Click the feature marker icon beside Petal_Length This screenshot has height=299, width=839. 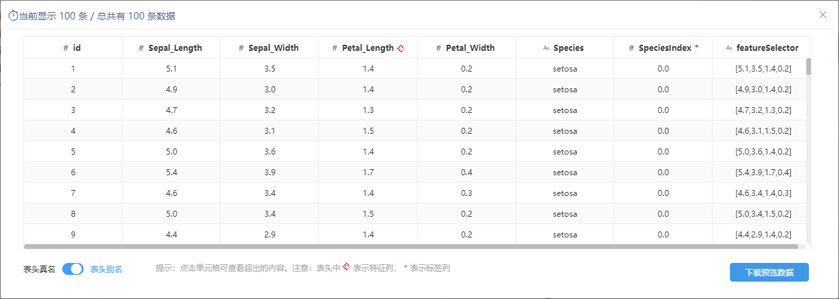pos(401,48)
